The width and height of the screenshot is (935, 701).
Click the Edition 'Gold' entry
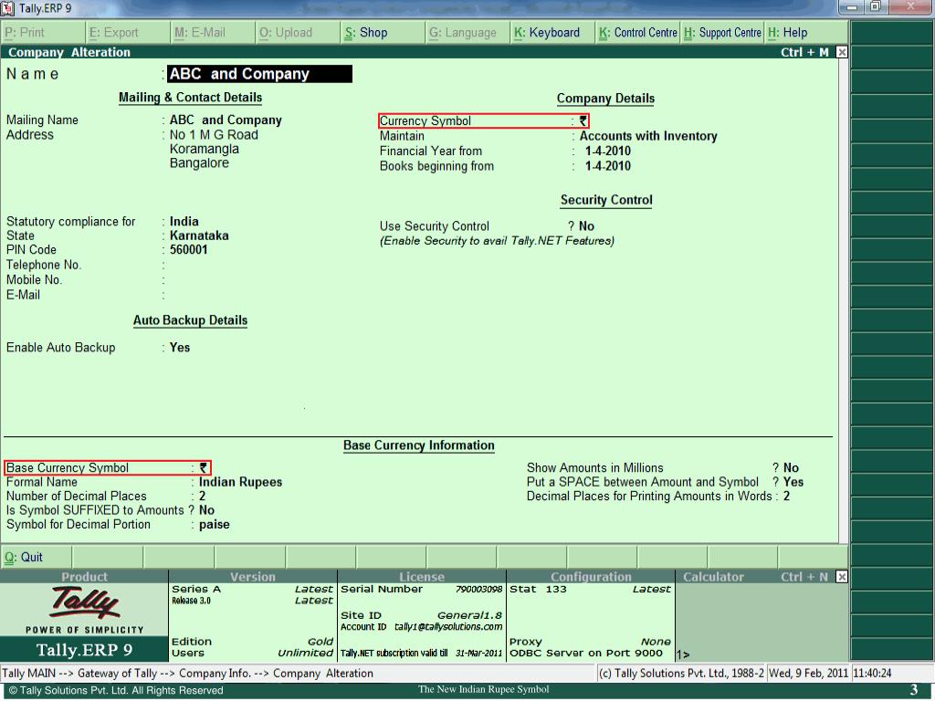point(320,642)
